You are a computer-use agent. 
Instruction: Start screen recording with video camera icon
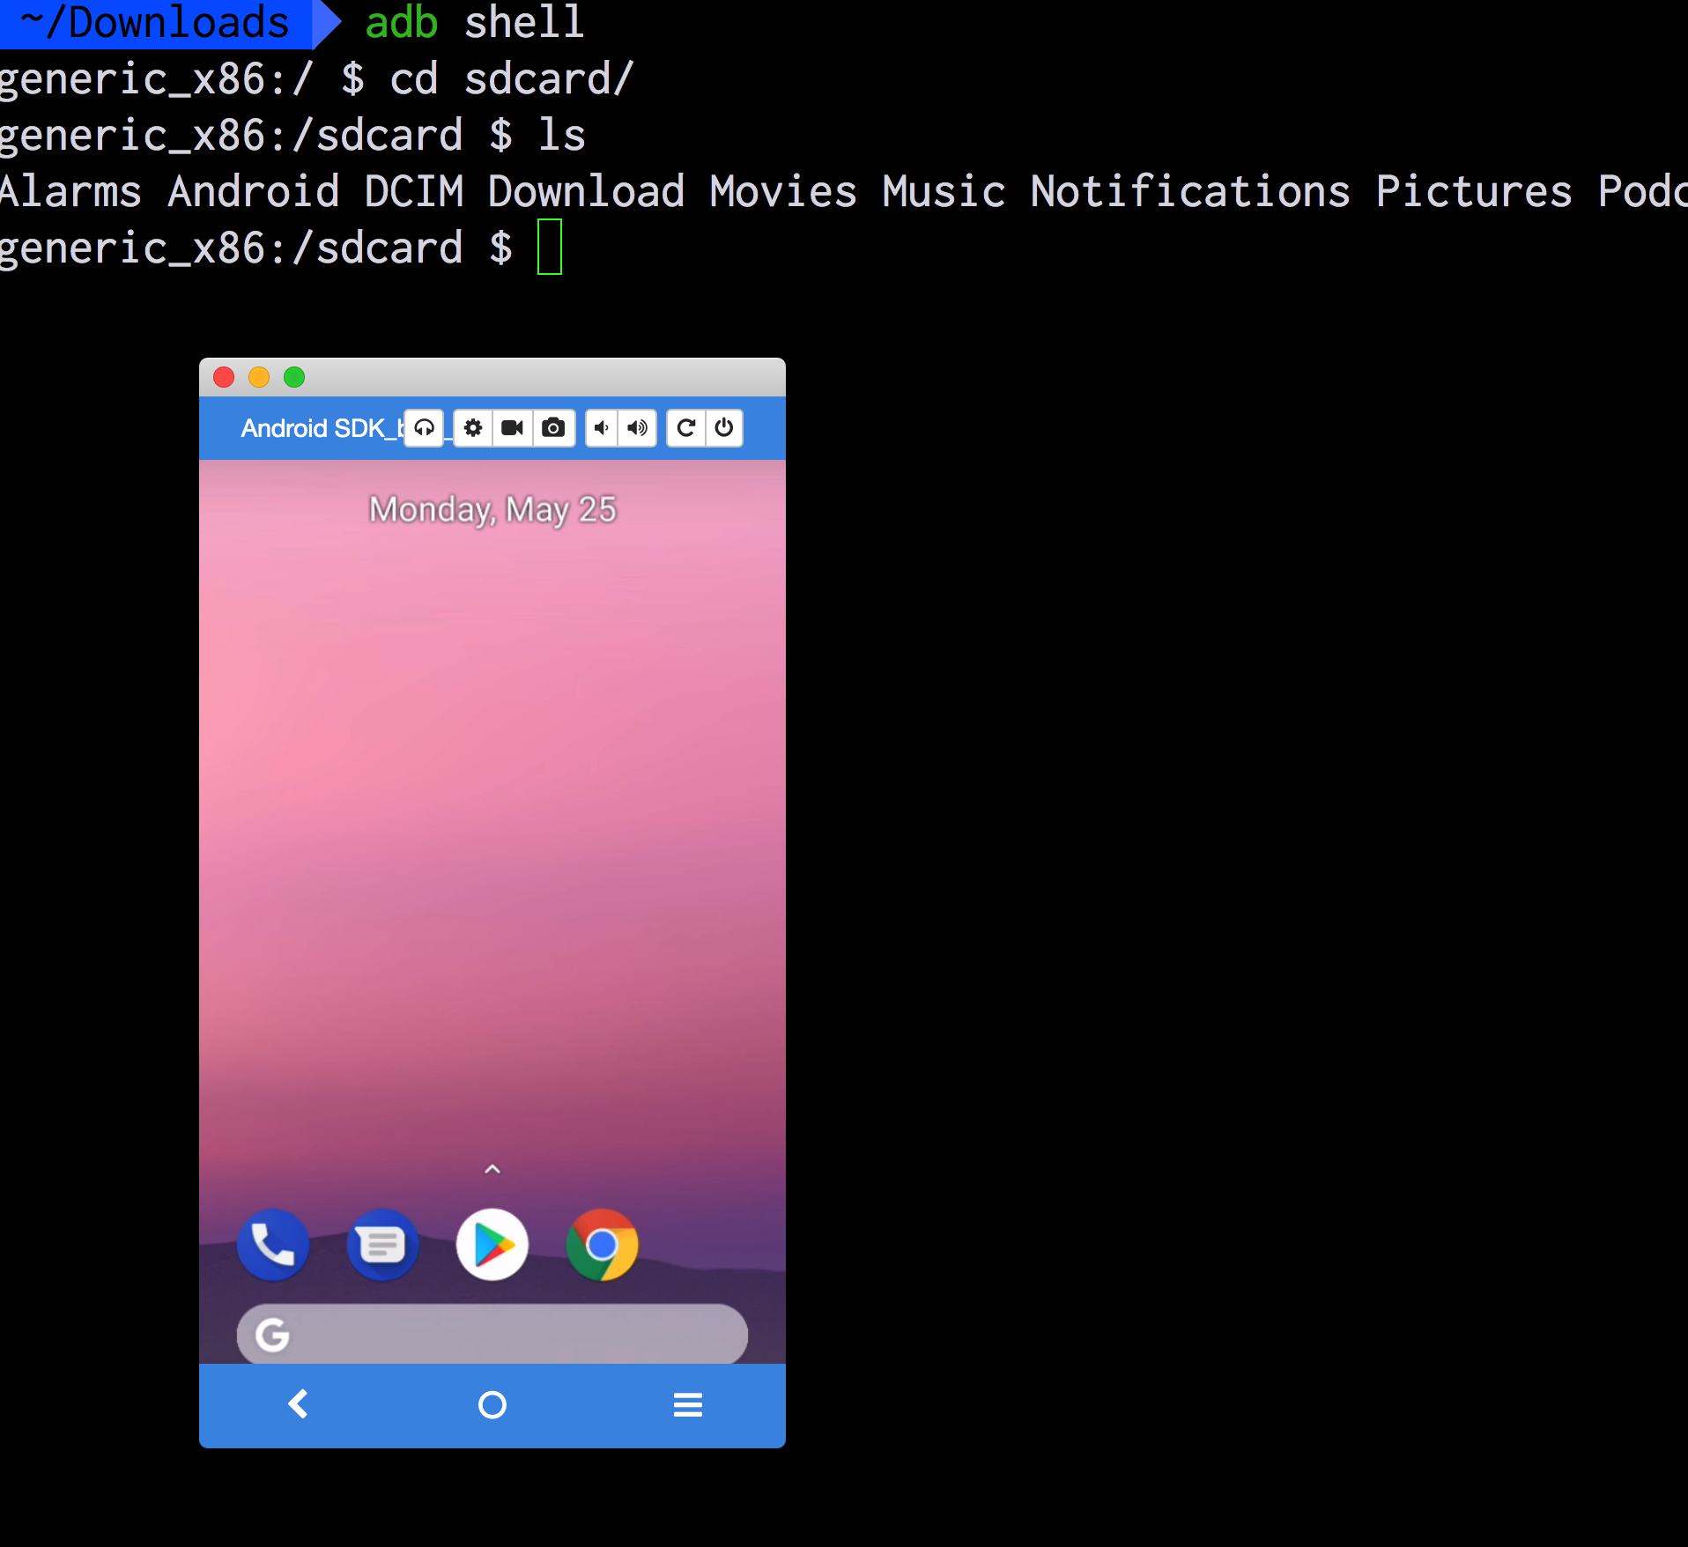(512, 428)
